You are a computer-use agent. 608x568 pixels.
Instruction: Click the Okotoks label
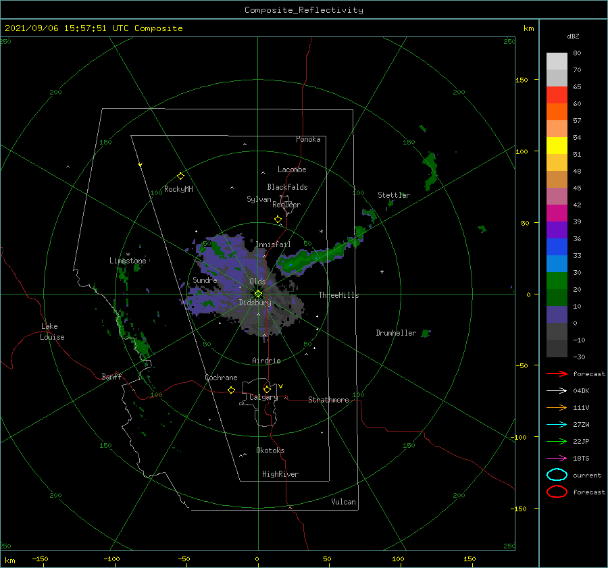270,450
